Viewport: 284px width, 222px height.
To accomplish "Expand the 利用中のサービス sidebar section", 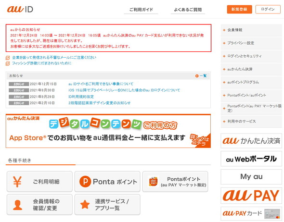I will [251, 121].
